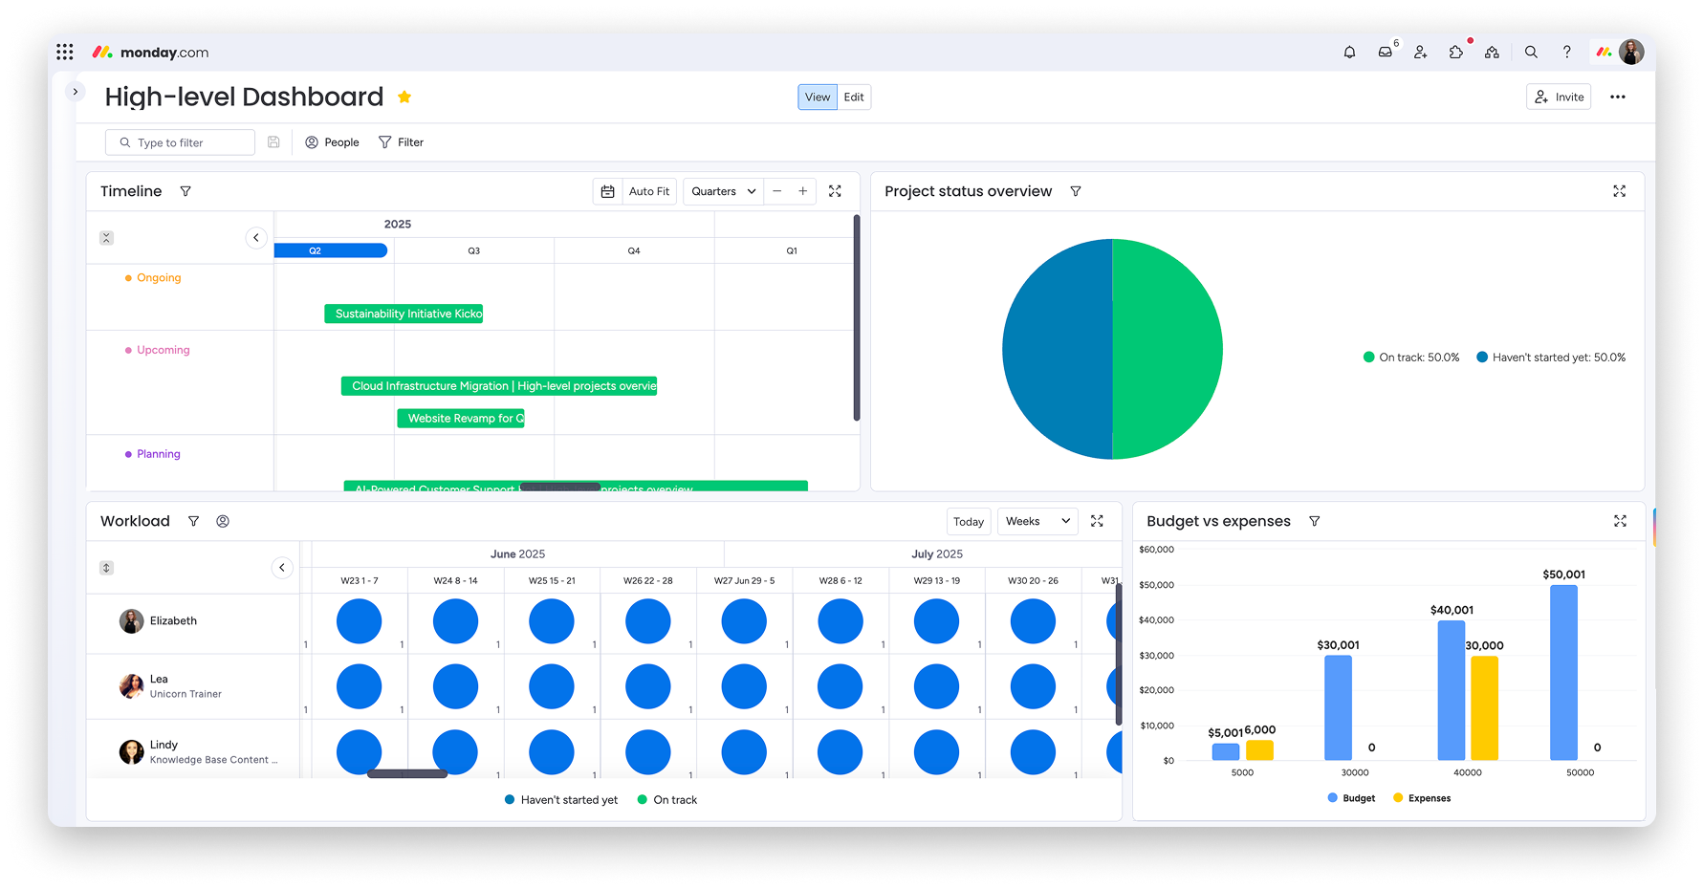The height and width of the screenshot is (889, 1703).
Task: Open the inbox icon
Action: pos(1385,52)
